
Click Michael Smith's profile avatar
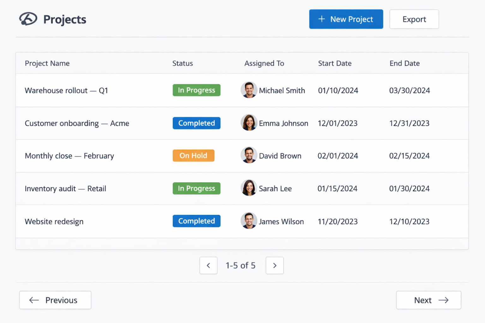pyautogui.click(x=249, y=90)
